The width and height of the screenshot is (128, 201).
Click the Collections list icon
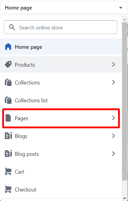coord(8,100)
